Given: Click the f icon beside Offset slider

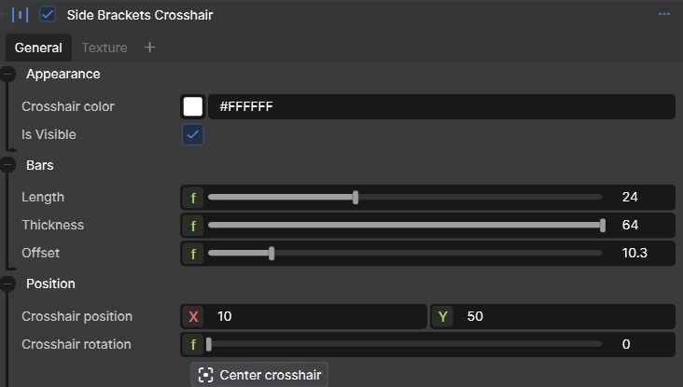Looking at the screenshot, I should click(x=193, y=254).
